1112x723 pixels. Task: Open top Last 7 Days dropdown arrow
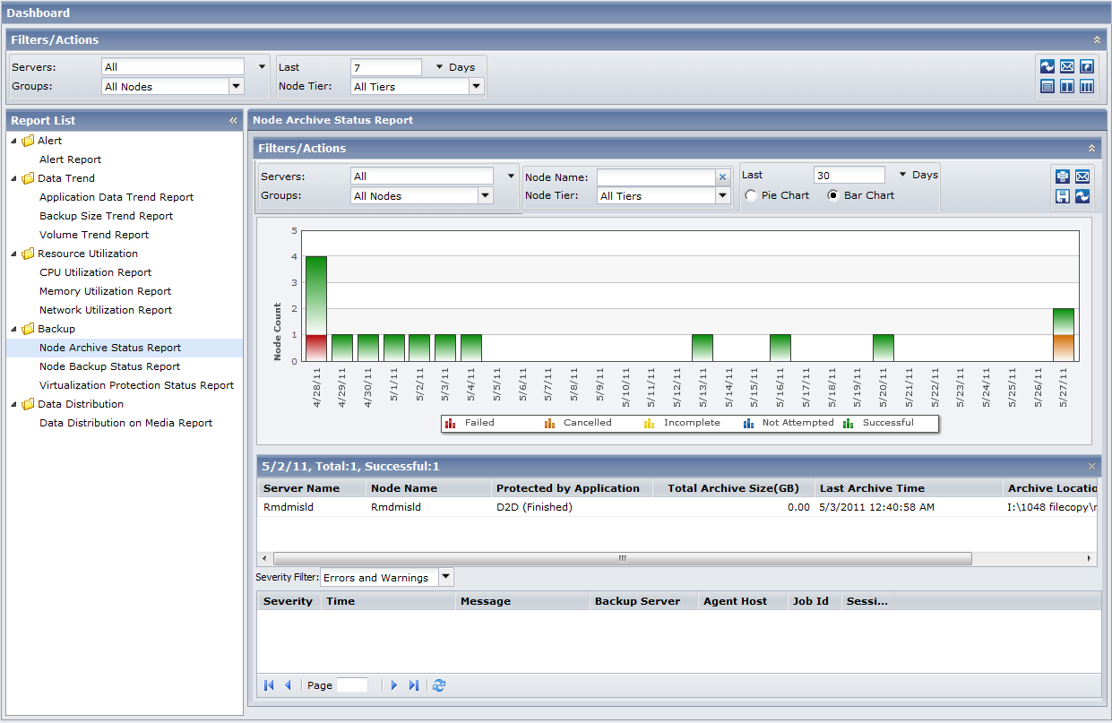(439, 67)
